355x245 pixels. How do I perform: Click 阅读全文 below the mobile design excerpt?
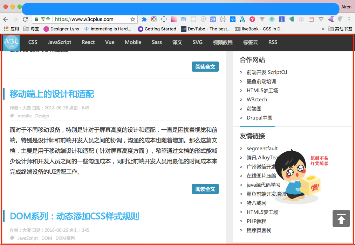coord(205,189)
